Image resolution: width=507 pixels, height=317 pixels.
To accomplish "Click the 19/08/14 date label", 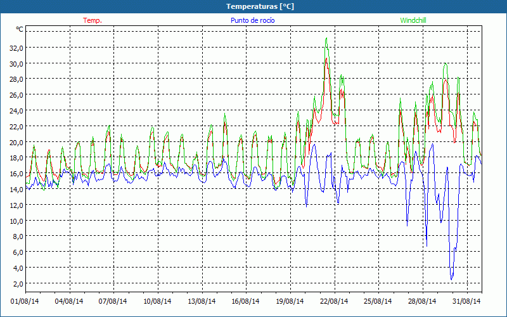I will [x=290, y=301].
